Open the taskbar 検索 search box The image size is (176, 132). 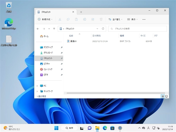69,128
